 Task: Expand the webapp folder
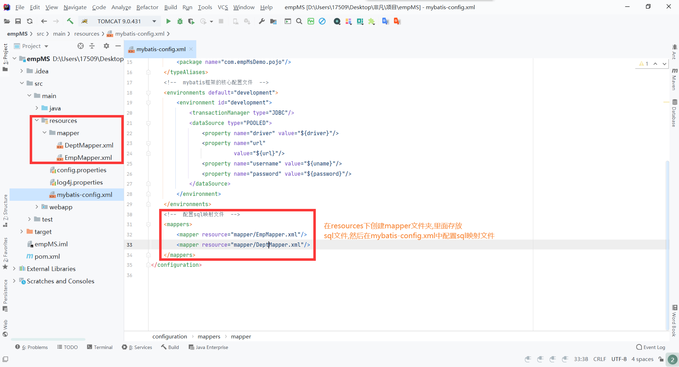[36, 207]
